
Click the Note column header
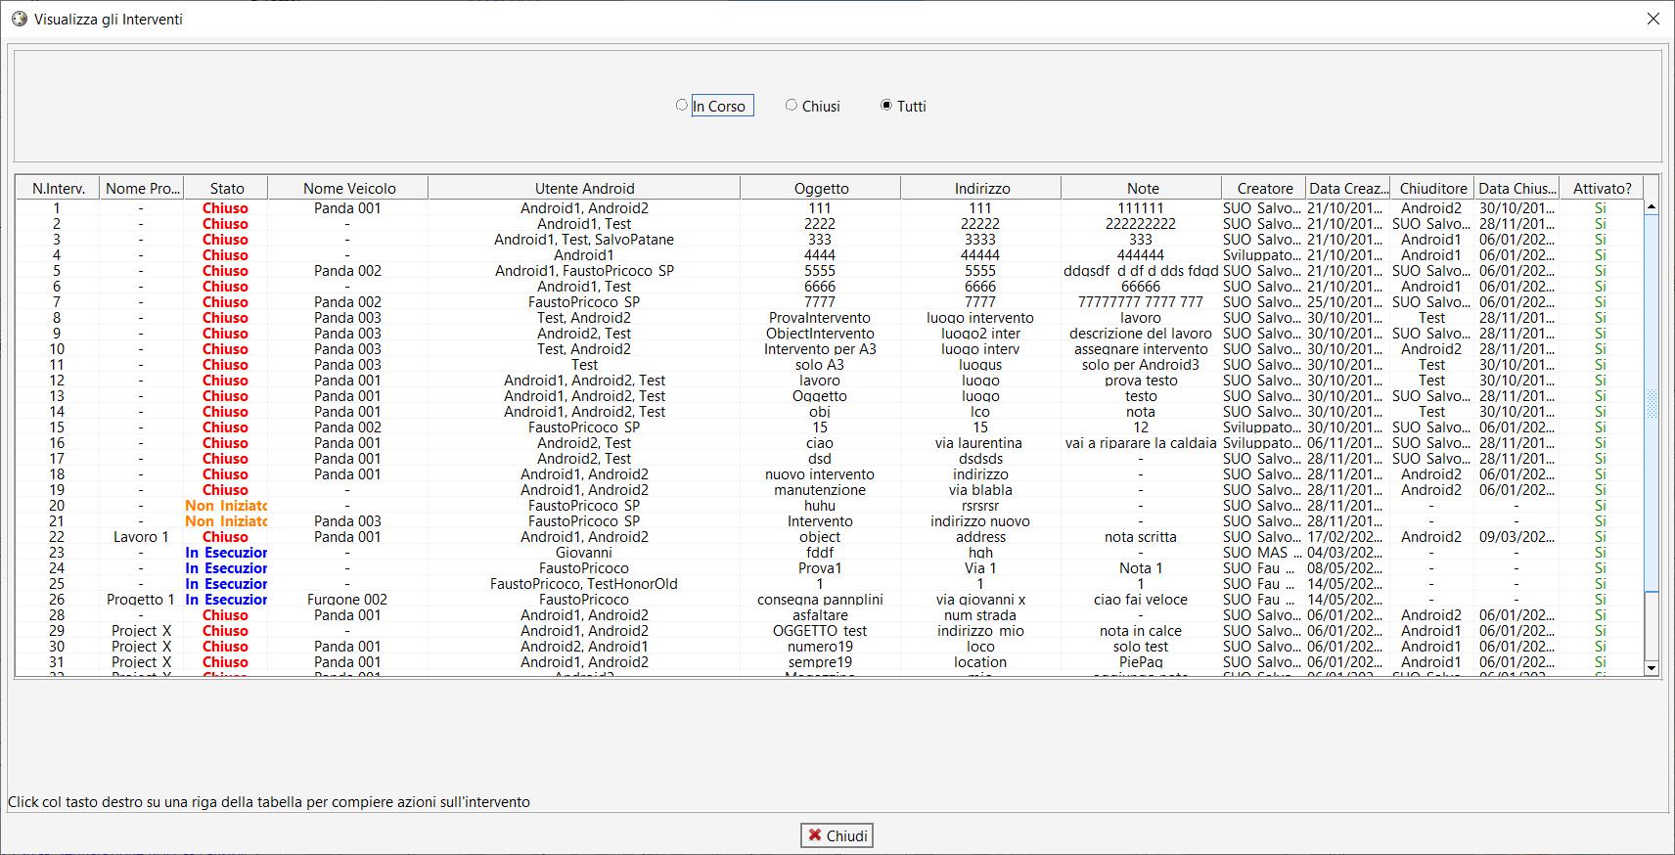pos(1142,188)
